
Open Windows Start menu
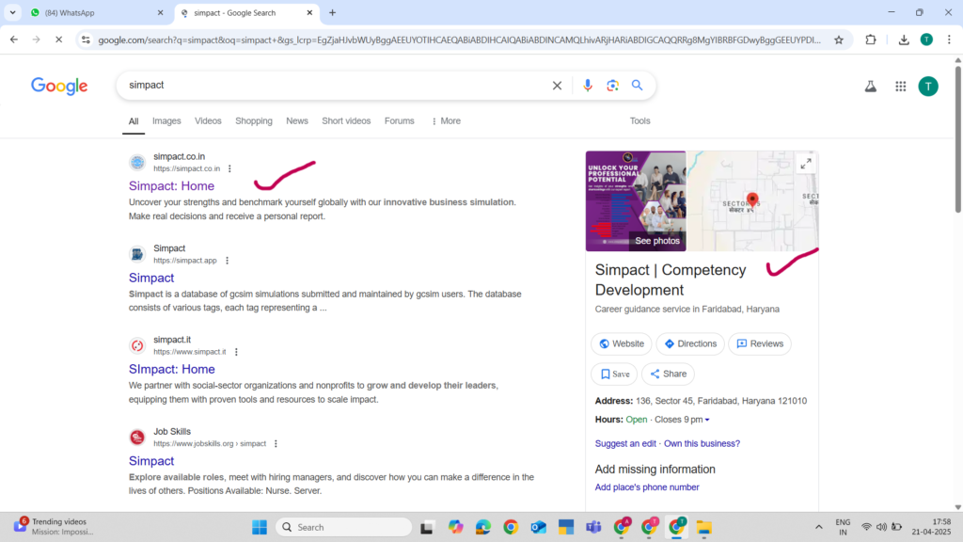tap(260, 527)
